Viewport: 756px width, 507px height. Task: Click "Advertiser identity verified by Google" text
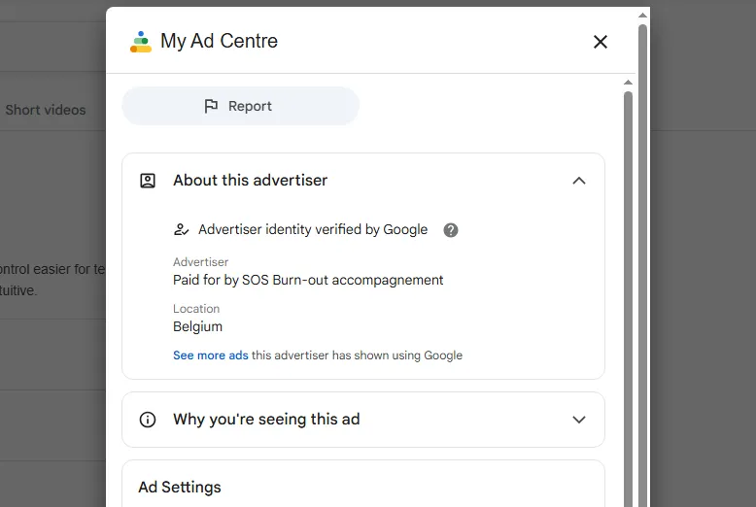313,230
